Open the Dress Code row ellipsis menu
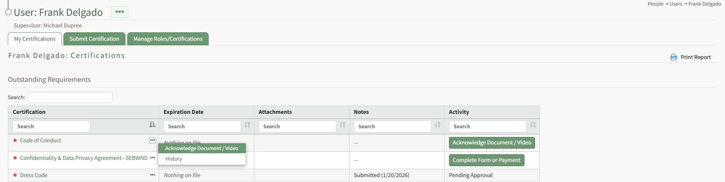The image size is (725, 182). 153,175
